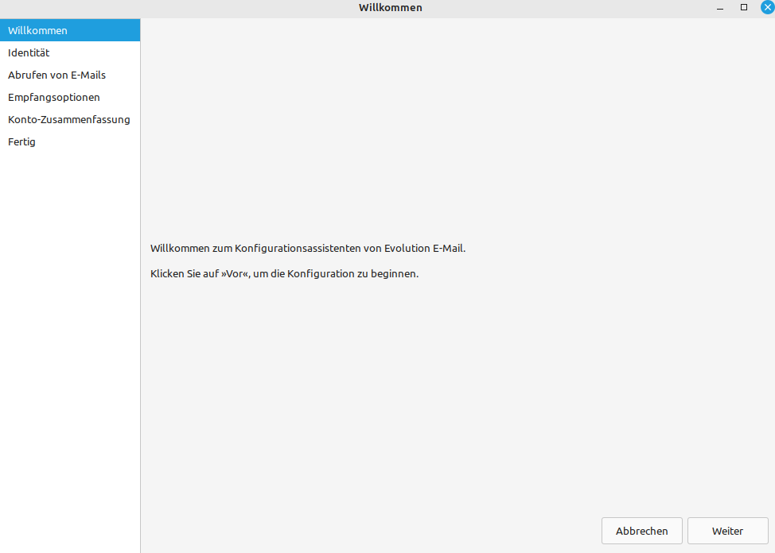Image resolution: width=775 pixels, height=553 pixels.
Task: Close the window with the blue X icon
Action: [x=767, y=7]
